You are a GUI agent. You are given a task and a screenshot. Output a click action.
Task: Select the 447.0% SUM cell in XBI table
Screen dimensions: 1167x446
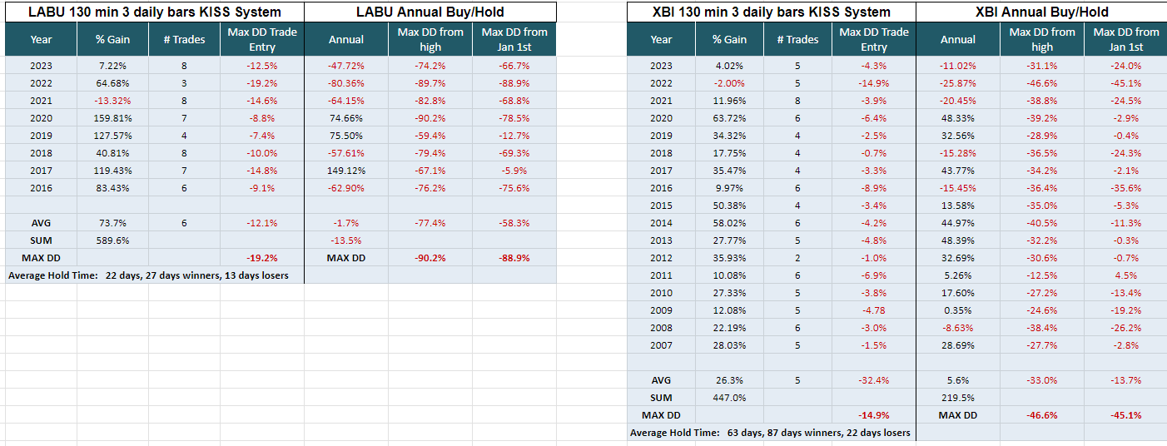(730, 398)
